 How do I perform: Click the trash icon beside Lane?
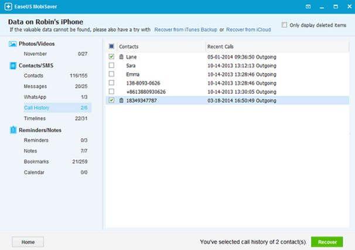click(121, 57)
